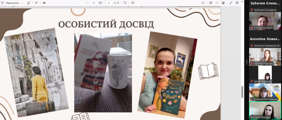Screen dimensions: 282x120
Task: Click muted mic icon of Марина Нестеренко
Action: (252, 99)
